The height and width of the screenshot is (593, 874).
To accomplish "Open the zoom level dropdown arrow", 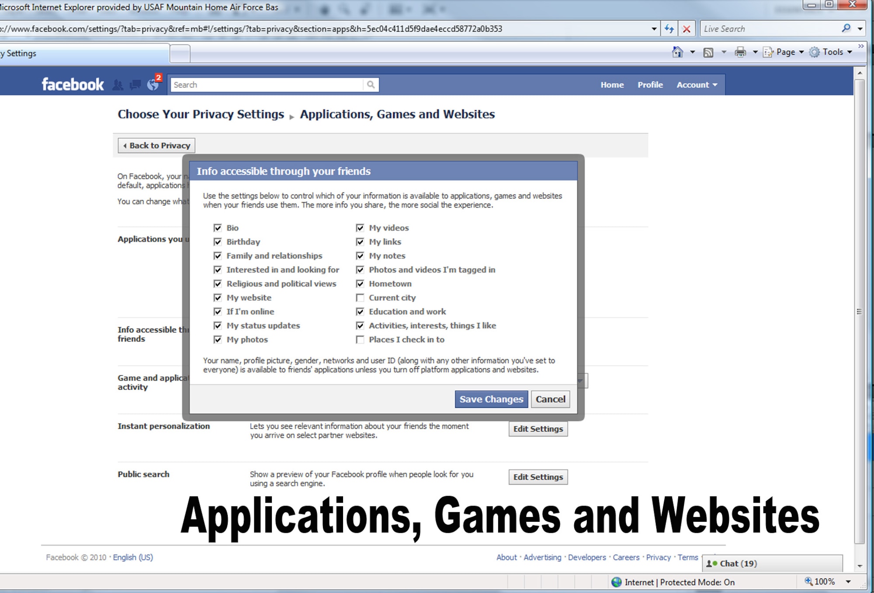I will click(848, 582).
